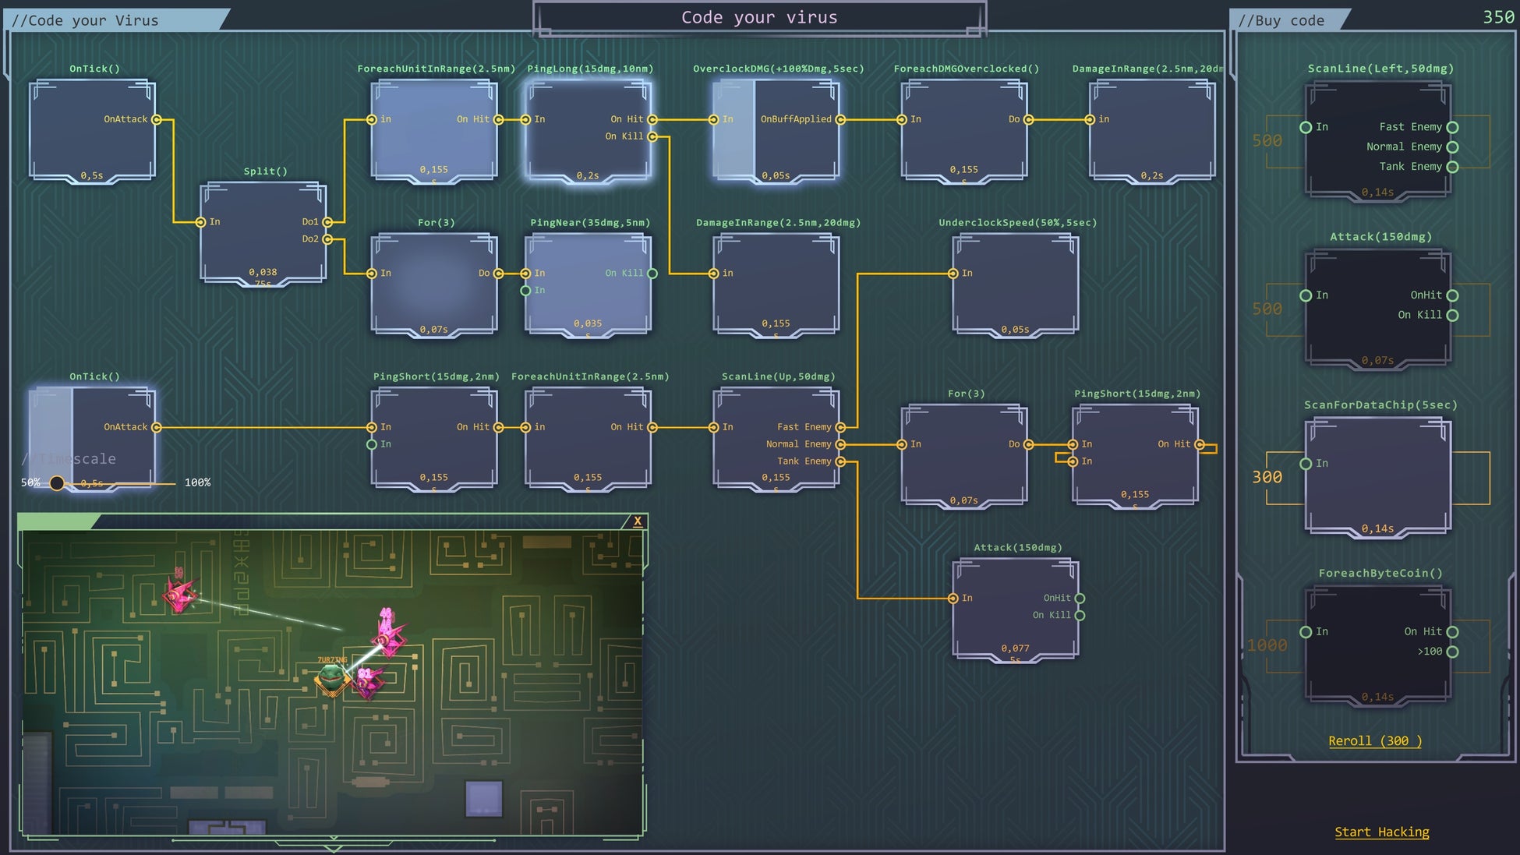Click the Reroll (300) link

(1374, 741)
